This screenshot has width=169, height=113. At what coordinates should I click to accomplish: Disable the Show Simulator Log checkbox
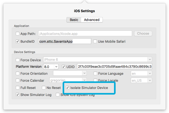(x=18, y=95)
